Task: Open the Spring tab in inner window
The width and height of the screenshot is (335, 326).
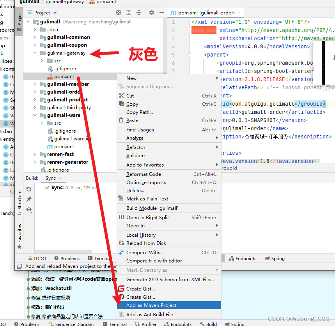Action: pos(275,258)
